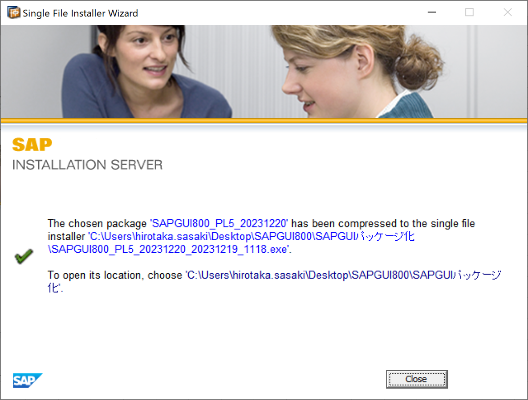Click the 'SAPGUI800_PL5_20231220' package name
Screen dimensions: 528x400
click(219, 223)
